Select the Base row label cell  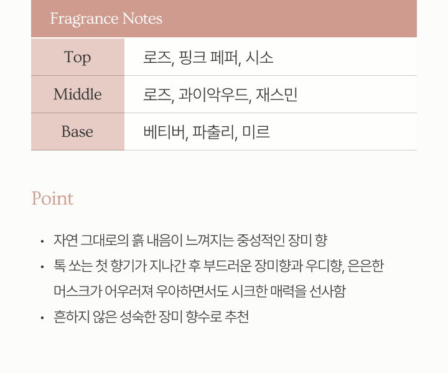click(x=78, y=132)
